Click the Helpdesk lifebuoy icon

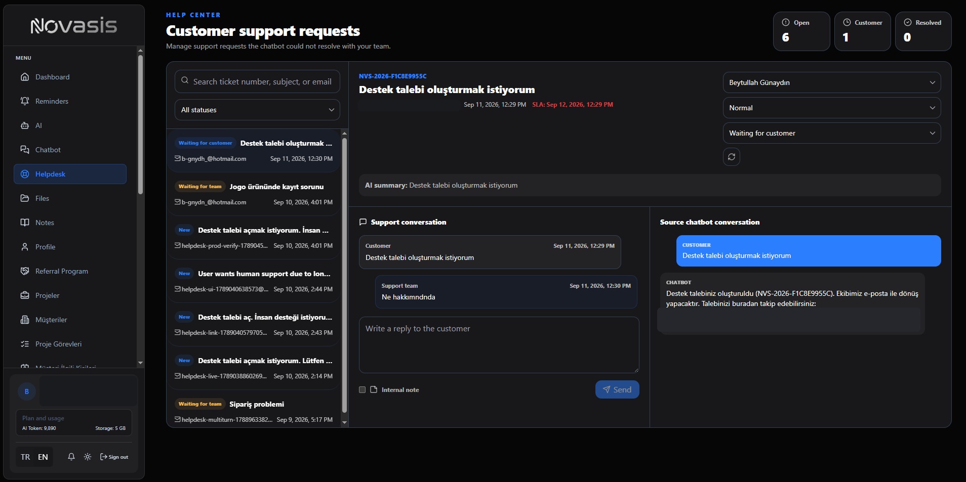coord(25,174)
